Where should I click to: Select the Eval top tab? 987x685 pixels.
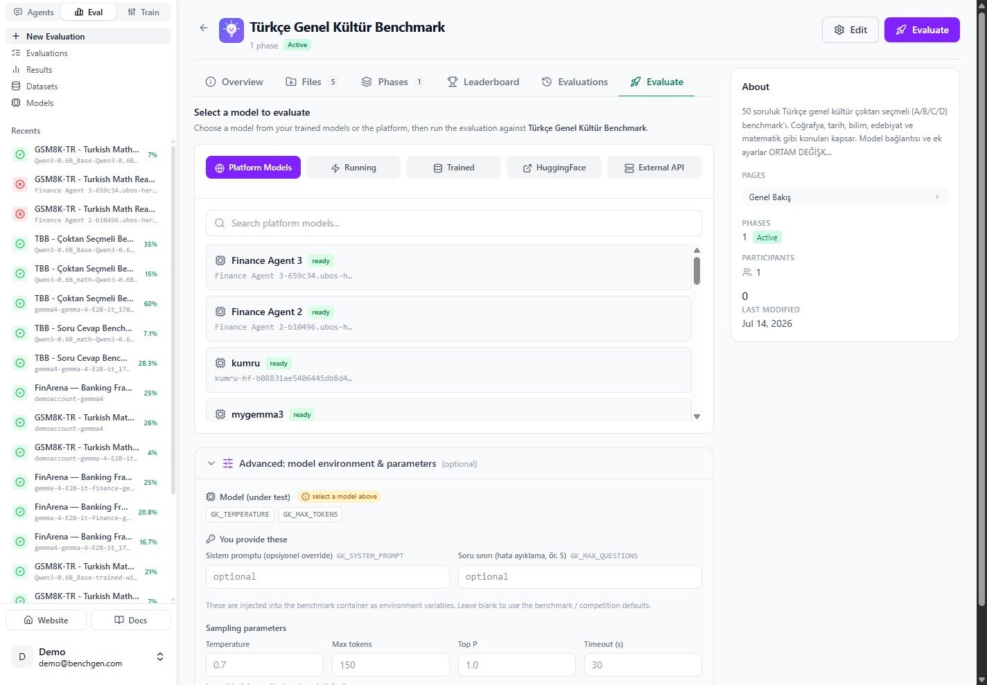point(89,12)
